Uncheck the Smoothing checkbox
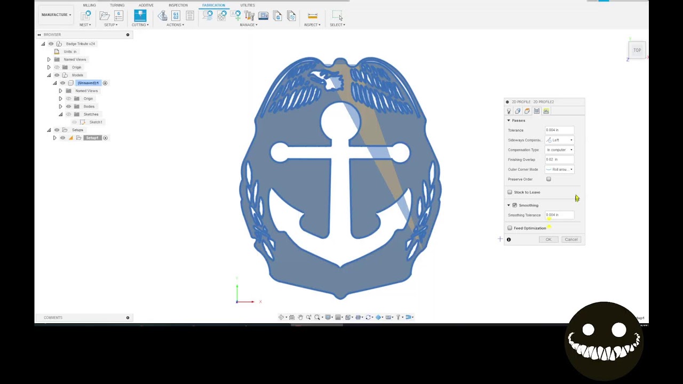The image size is (683, 384). (x=515, y=205)
